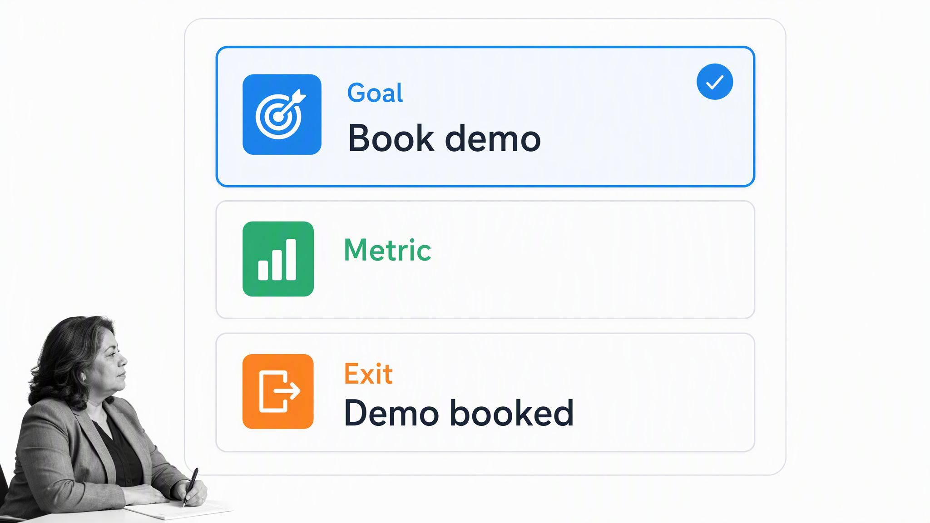Image resolution: width=930 pixels, height=523 pixels.
Task: Click the 'Metric' label text
Action: (387, 250)
